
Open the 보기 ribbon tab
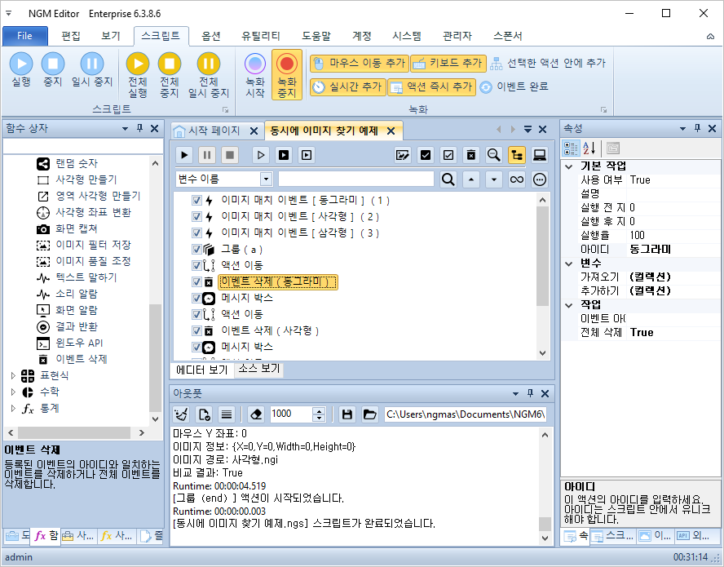(111, 36)
